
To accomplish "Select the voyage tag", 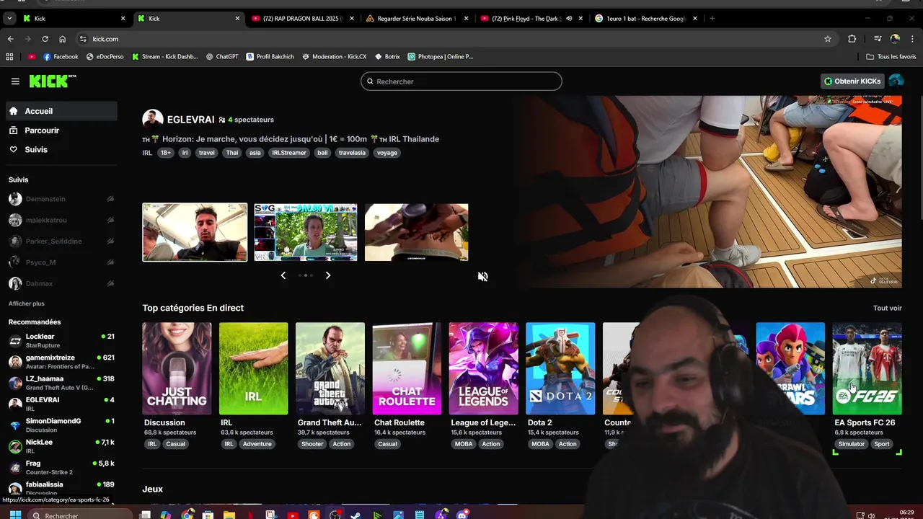I will pyautogui.click(x=387, y=153).
